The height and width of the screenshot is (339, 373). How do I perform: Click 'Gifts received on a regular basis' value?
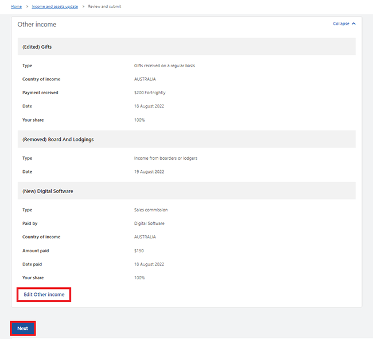click(x=164, y=66)
